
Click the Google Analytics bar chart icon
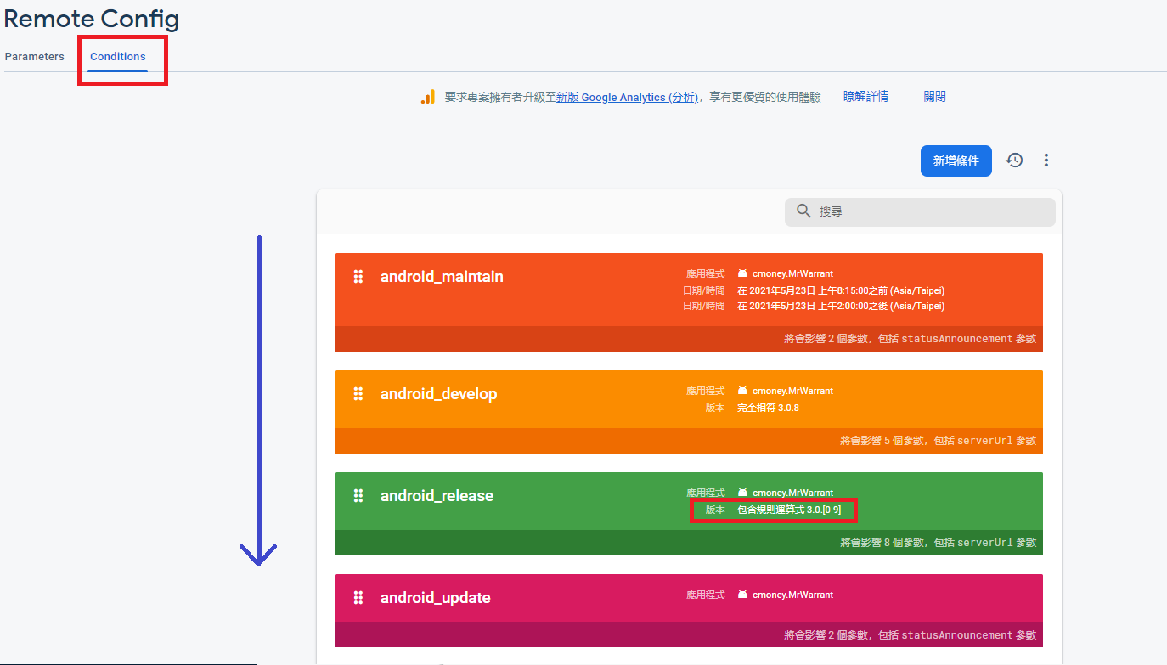click(x=428, y=98)
